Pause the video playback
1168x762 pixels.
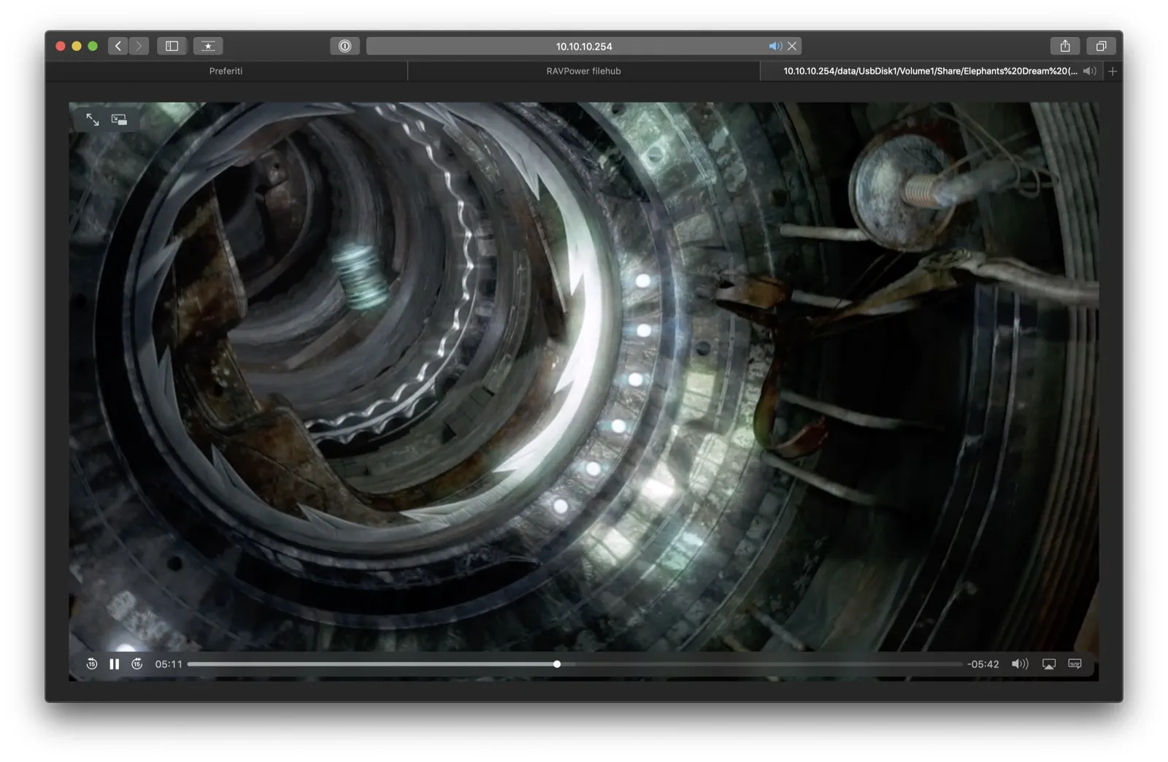click(x=114, y=663)
